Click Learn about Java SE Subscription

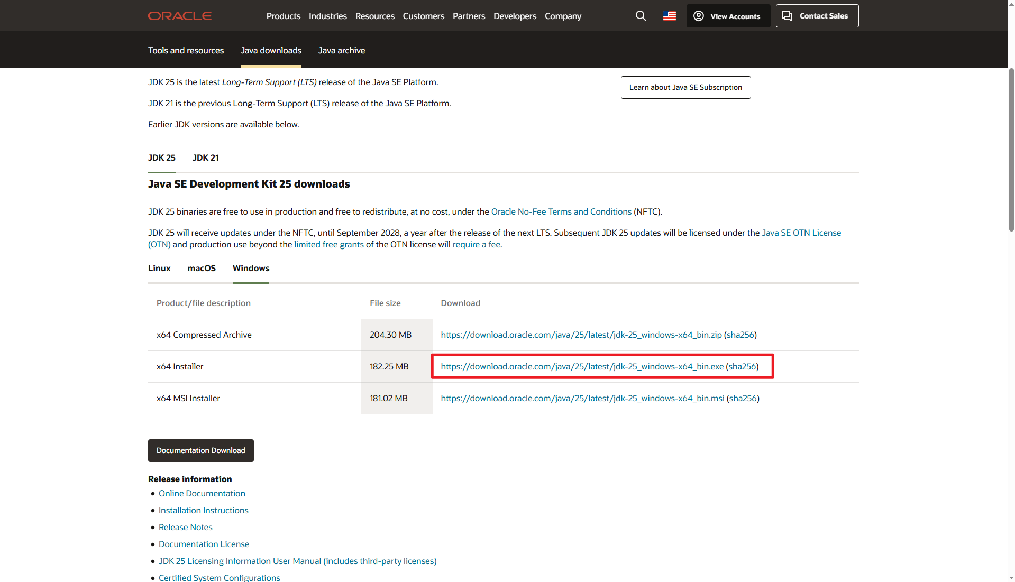(x=685, y=87)
